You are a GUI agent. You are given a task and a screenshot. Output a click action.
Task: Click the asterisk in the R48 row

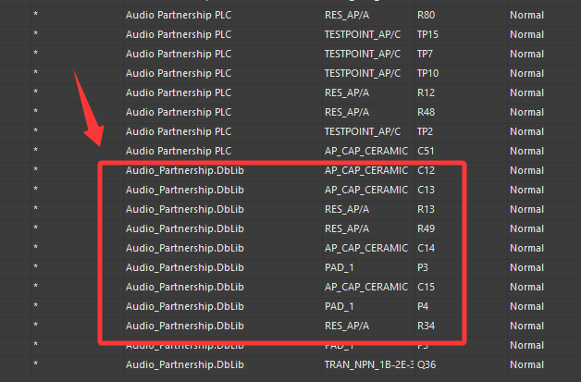tap(35, 111)
